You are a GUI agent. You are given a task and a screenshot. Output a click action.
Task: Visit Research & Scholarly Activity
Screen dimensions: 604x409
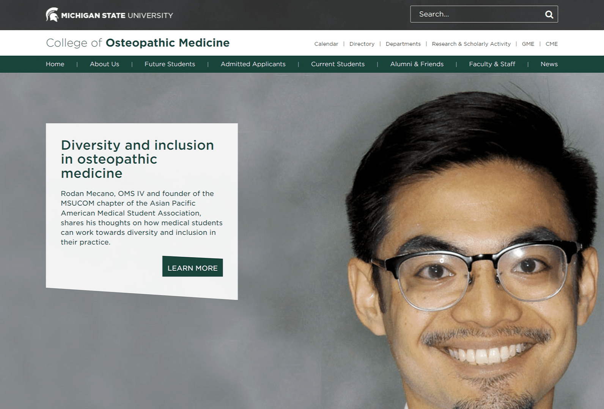[471, 44]
